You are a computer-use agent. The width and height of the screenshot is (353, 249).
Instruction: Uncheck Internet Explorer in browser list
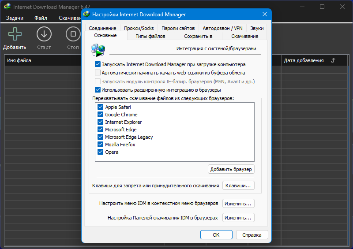click(x=101, y=122)
